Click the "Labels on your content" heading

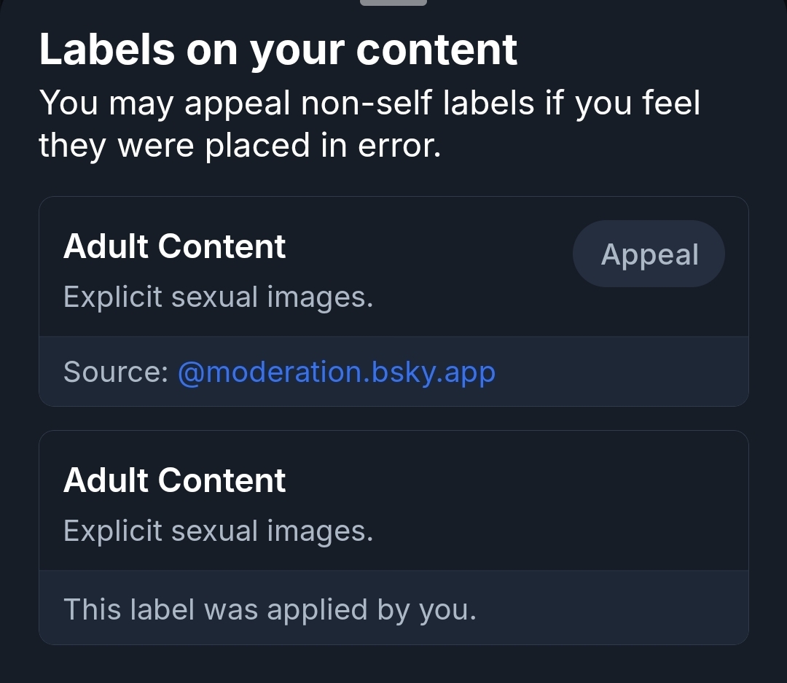coord(278,49)
